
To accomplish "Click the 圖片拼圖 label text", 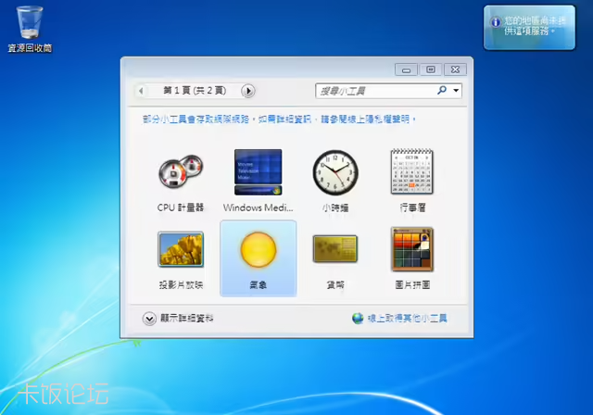I will tap(412, 284).
